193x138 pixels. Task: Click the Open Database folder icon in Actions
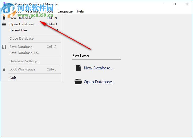pos(78,82)
